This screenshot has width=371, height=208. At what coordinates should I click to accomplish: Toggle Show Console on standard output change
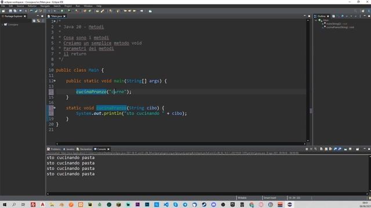tap(335, 149)
